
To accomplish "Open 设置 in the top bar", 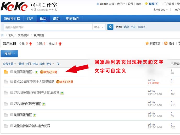I will click(x=130, y=4).
